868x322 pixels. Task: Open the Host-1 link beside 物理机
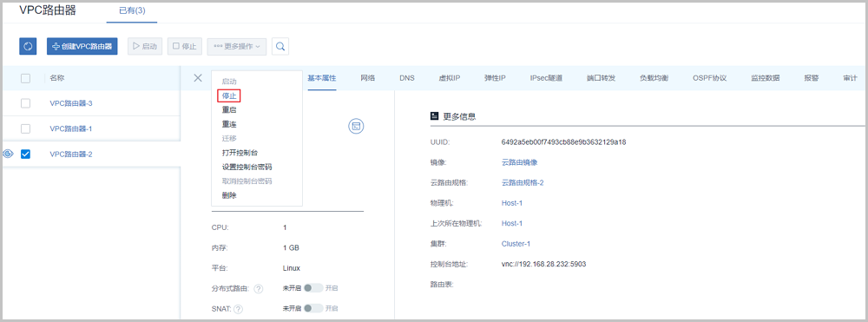[x=512, y=203]
